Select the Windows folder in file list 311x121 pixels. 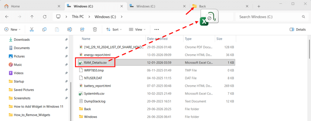156,117
